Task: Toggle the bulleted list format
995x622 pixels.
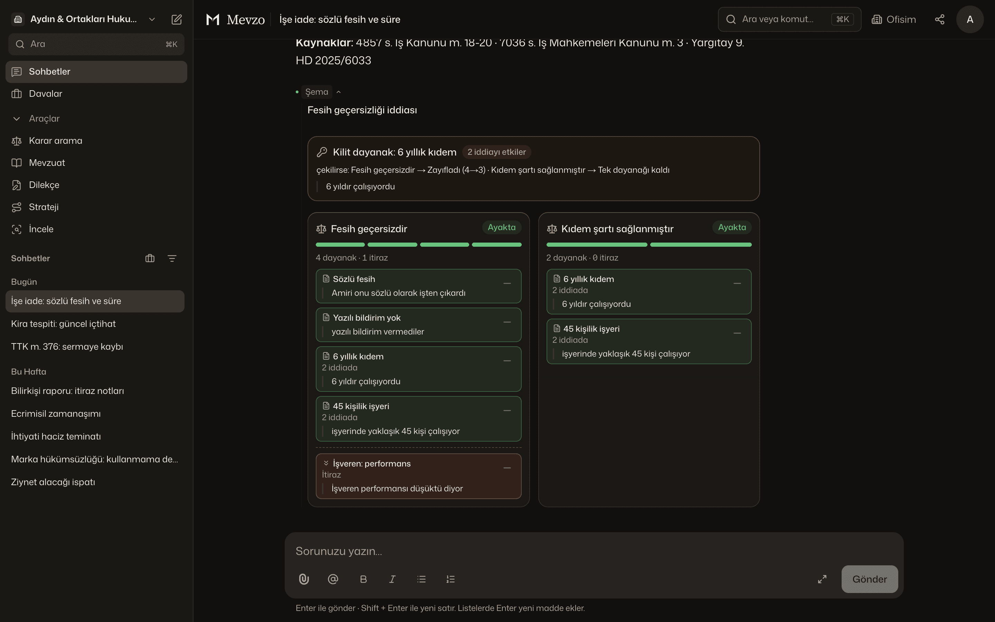Action: (421, 579)
